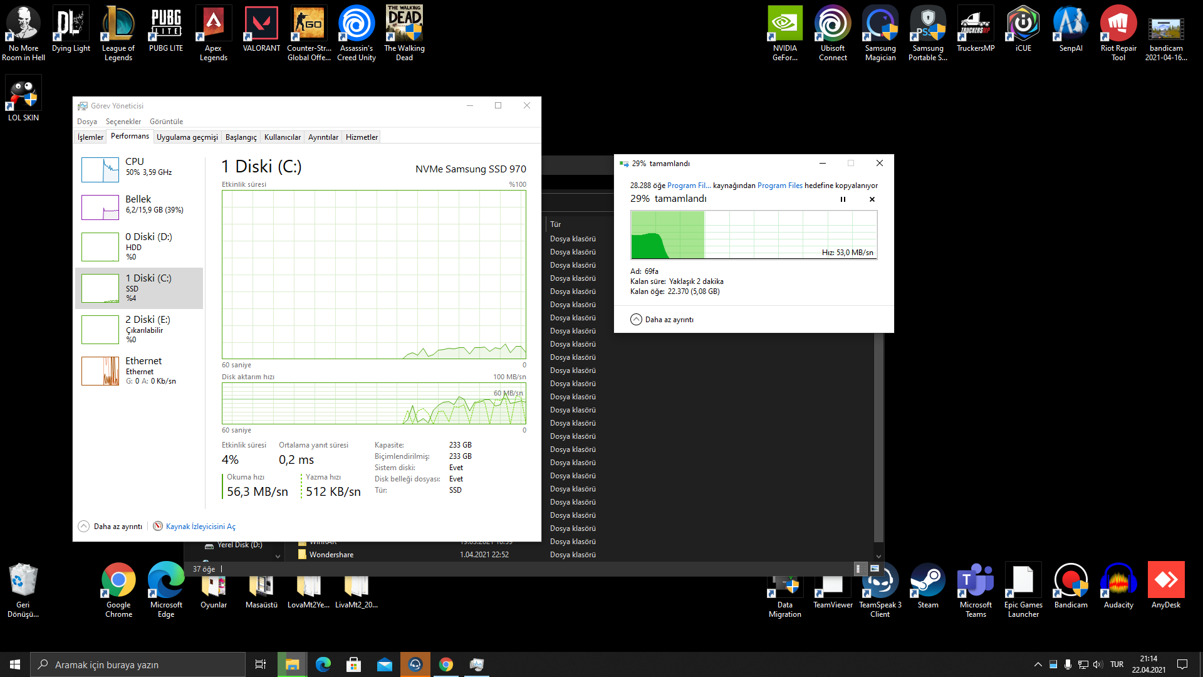Switch to Uygulama geçmişi tab
This screenshot has height=677, width=1203.
(187, 137)
